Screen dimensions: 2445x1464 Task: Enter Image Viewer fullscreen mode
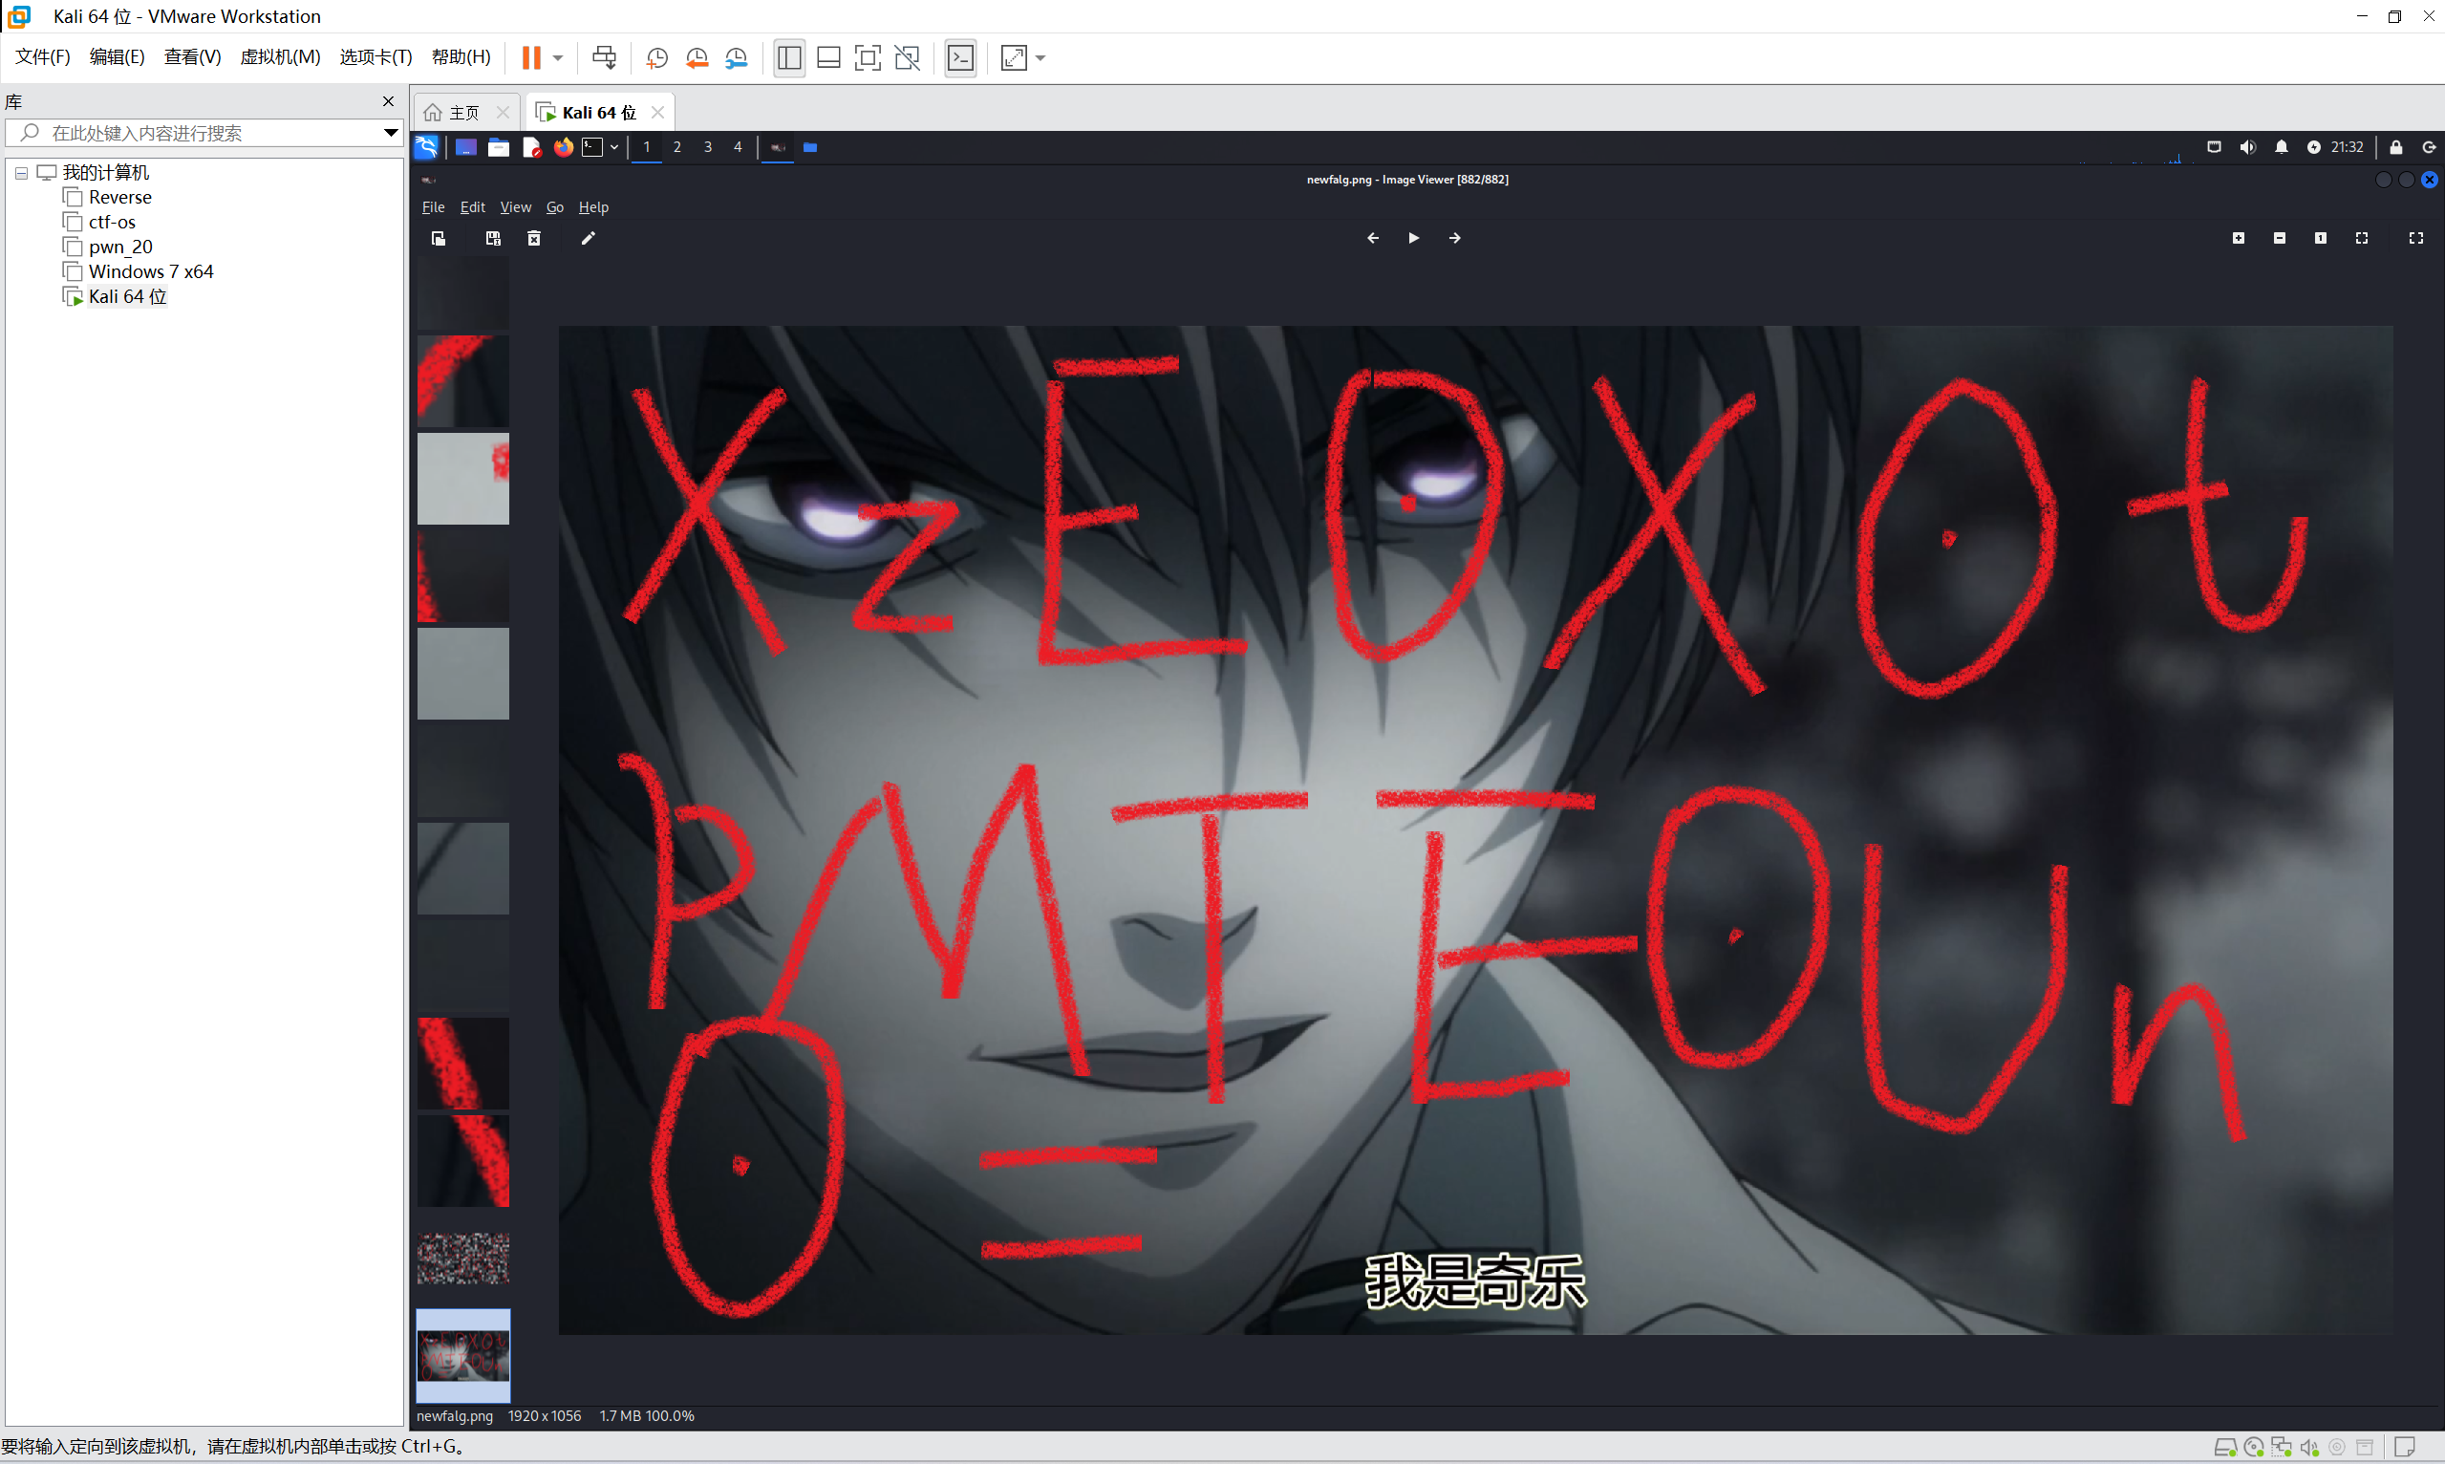click(x=2415, y=238)
